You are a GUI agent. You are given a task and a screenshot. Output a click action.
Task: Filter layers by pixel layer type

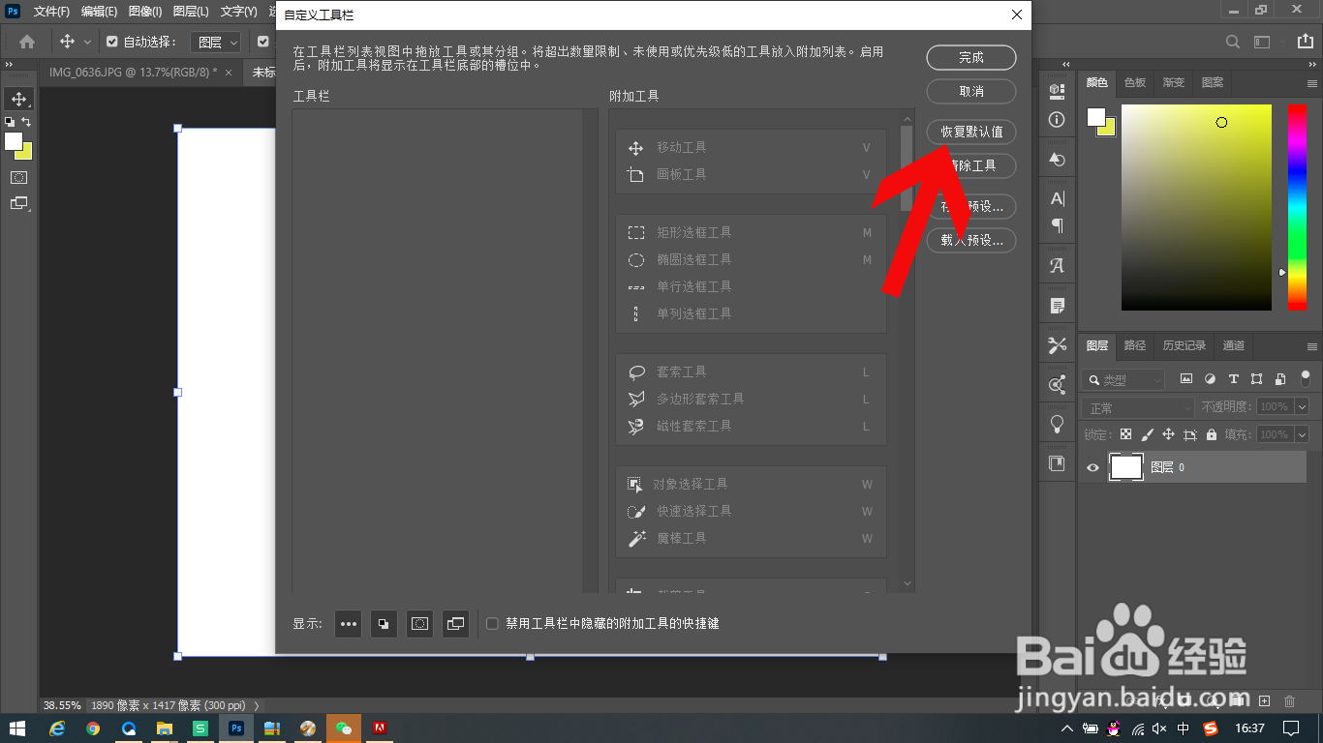click(x=1185, y=379)
